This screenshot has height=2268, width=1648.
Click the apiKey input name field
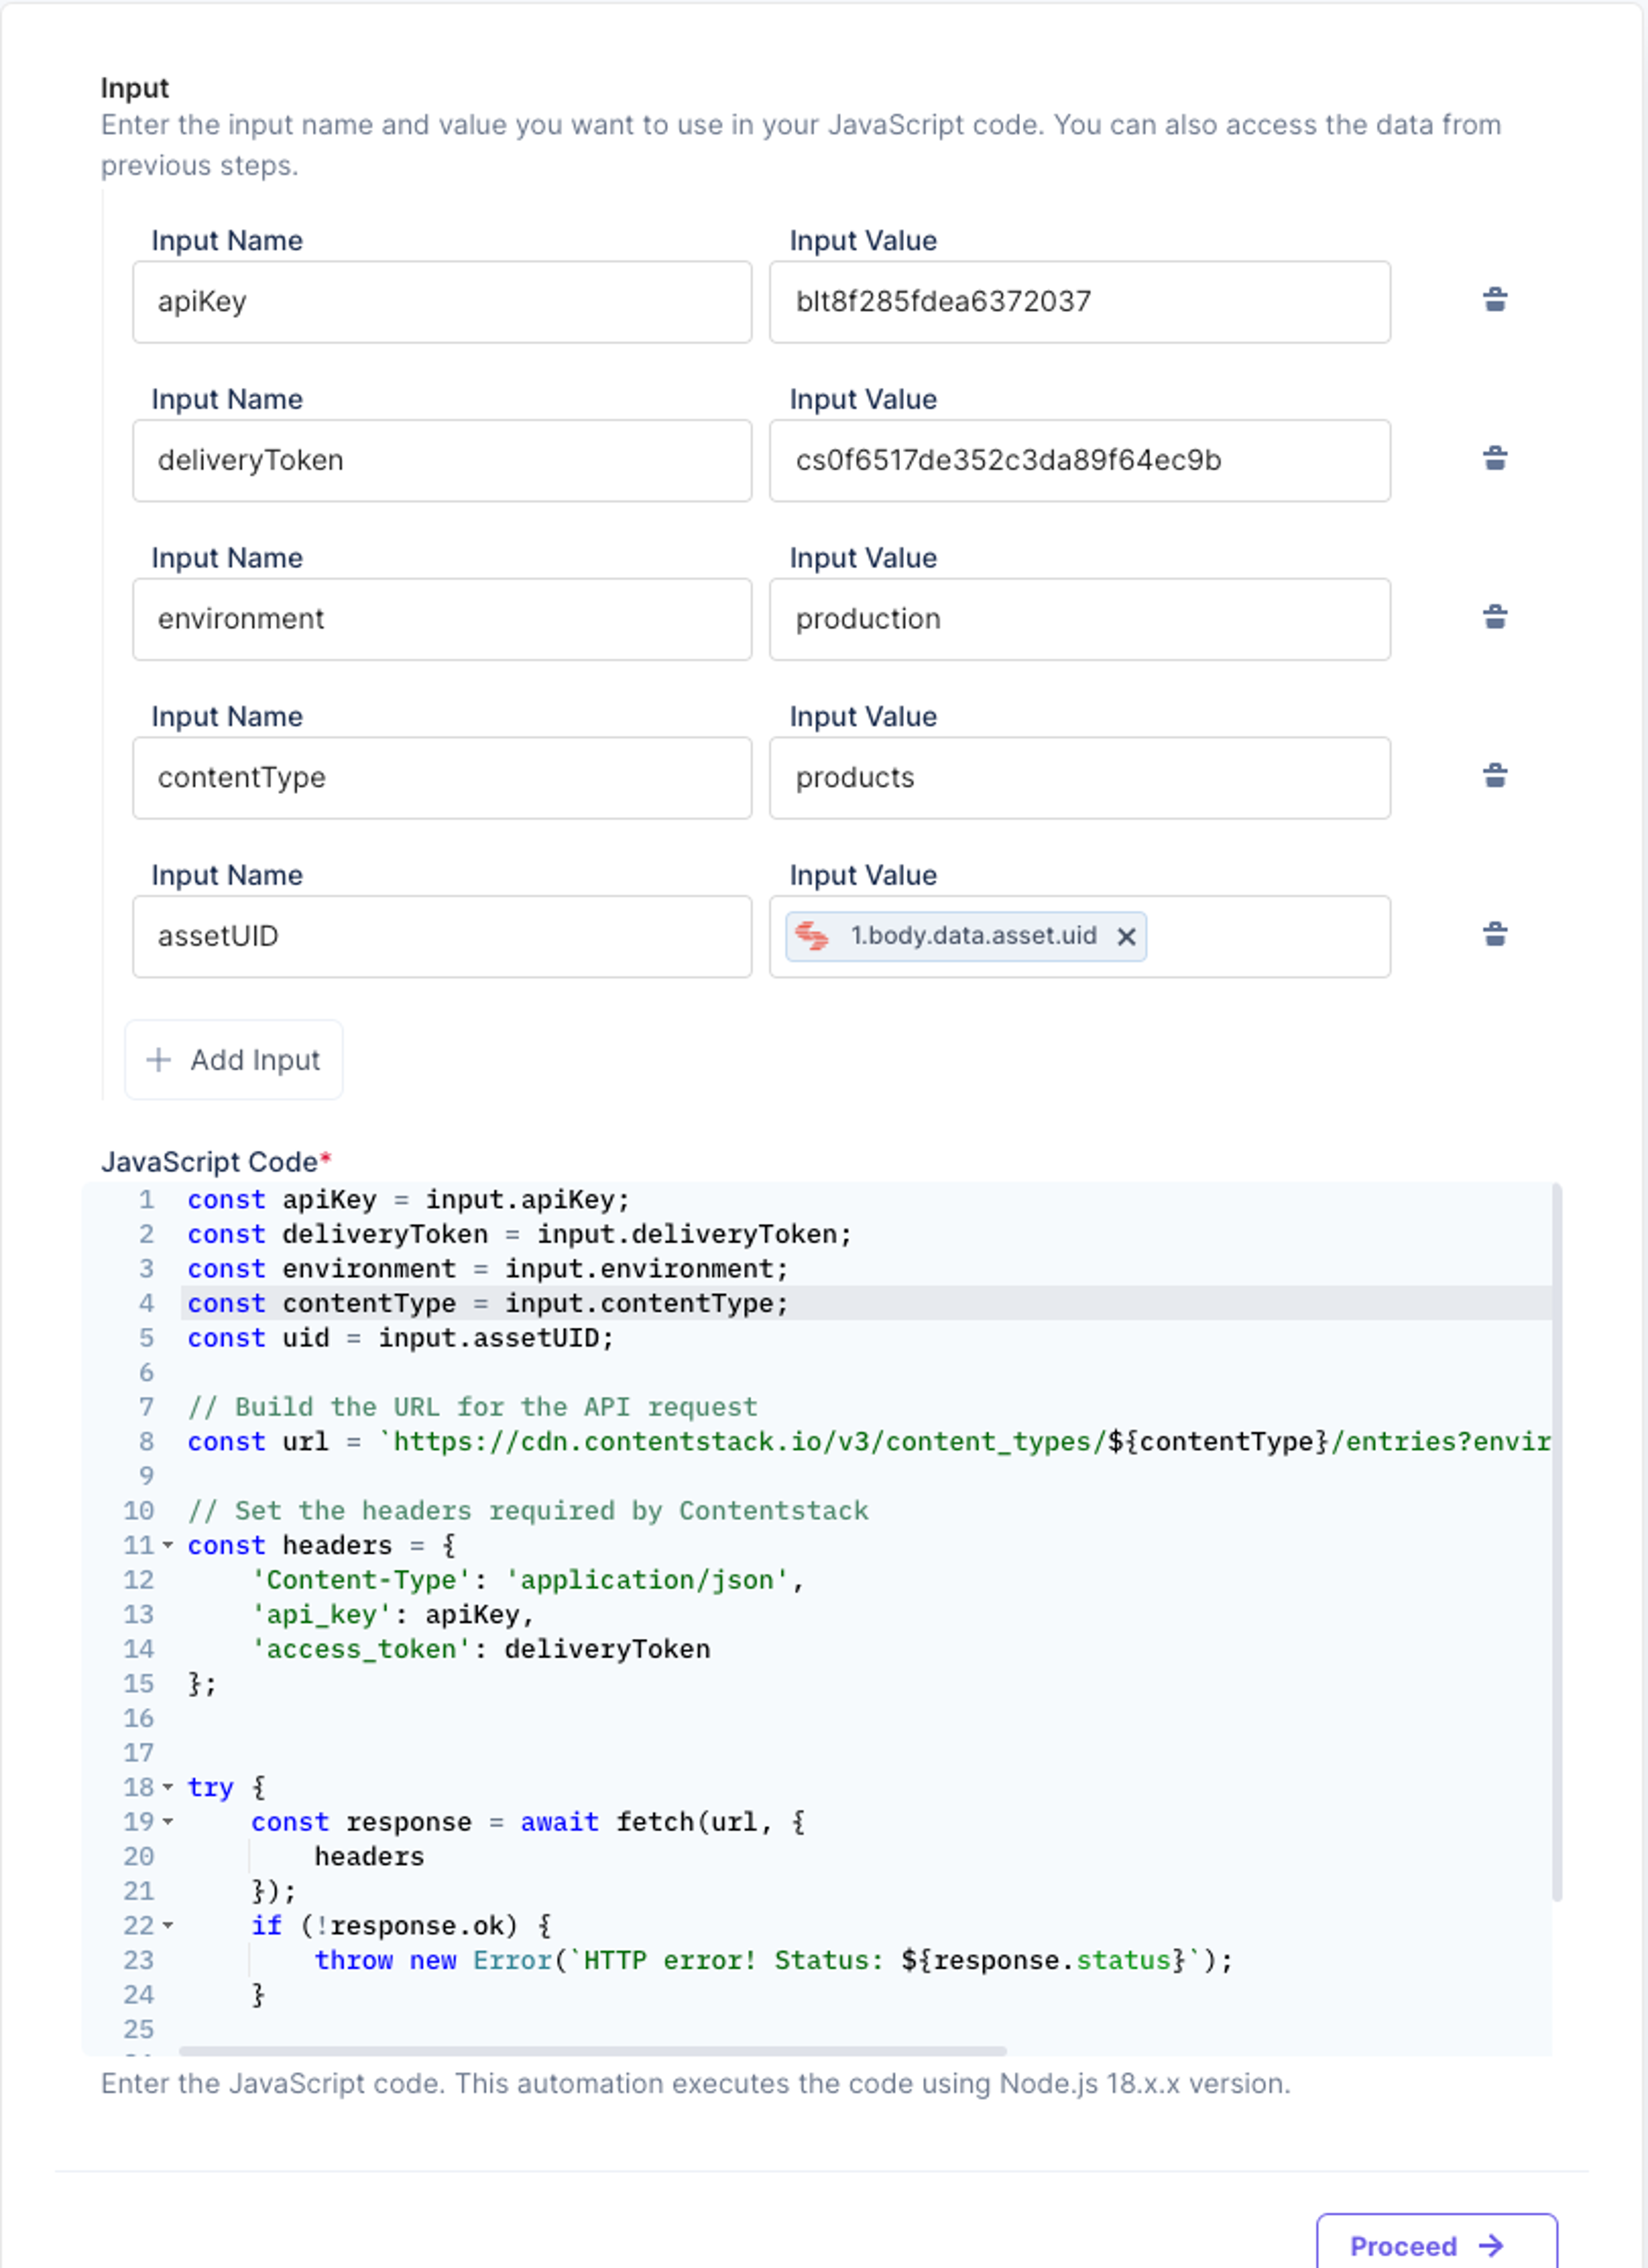pyautogui.click(x=442, y=302)
